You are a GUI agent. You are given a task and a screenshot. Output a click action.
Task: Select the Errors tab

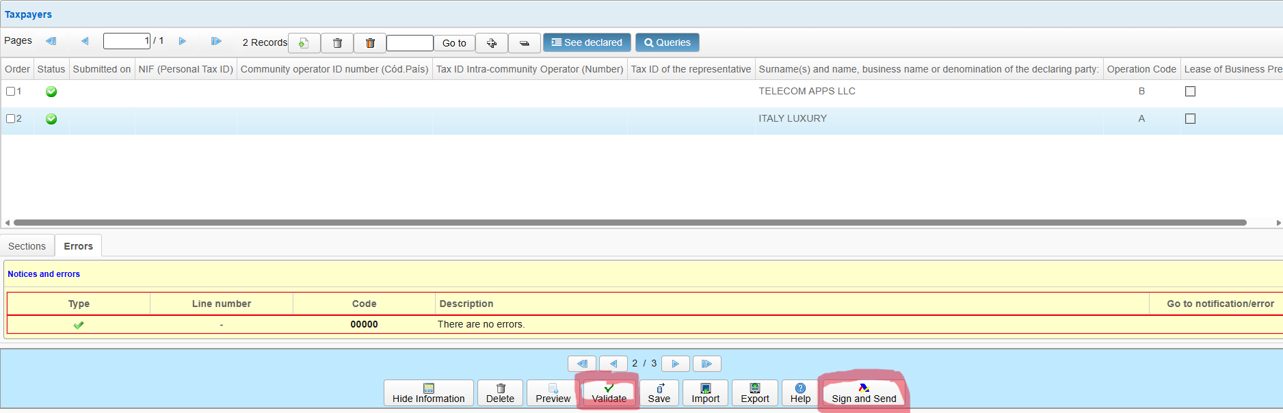click(x=78, y=246)
